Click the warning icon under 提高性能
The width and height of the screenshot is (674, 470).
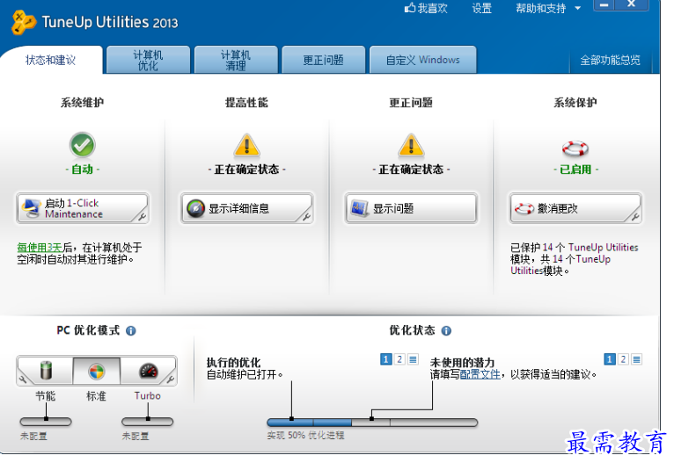(246, 145)
